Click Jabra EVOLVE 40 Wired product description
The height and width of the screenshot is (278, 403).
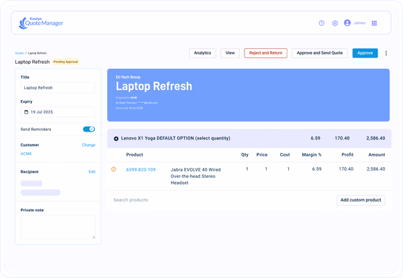coord(195,176)
